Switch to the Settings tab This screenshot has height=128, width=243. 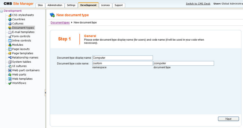(71, 5)
